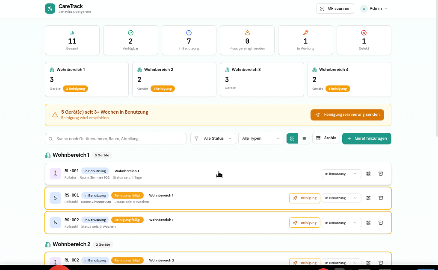Click the wheelchair icon of RS-002
The height and width of the screenshot is (270, 438).
pyautogui.click(x=55, y=223)
